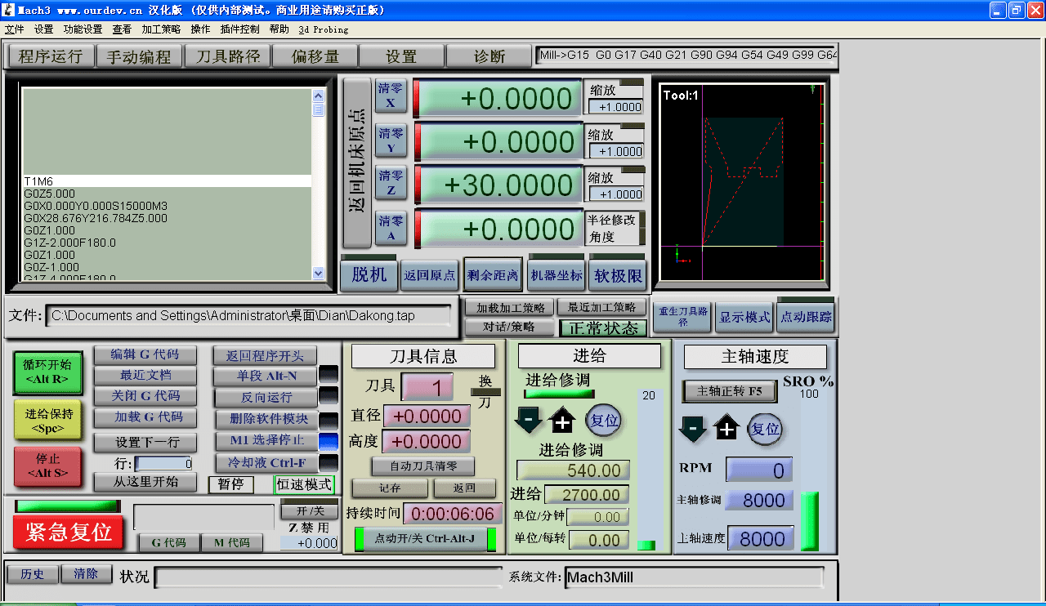Open the 功能设置 menu

pos(83,29)
